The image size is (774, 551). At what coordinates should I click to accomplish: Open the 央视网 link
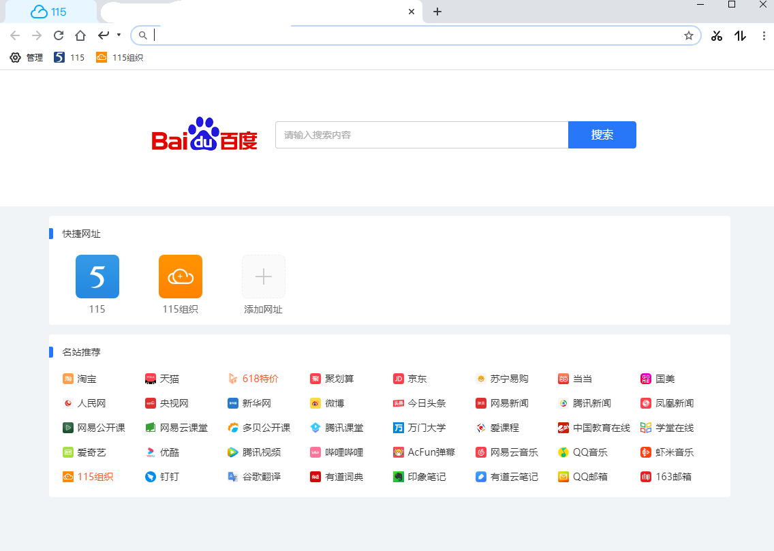pyautogui.click(x=167, y=403)
